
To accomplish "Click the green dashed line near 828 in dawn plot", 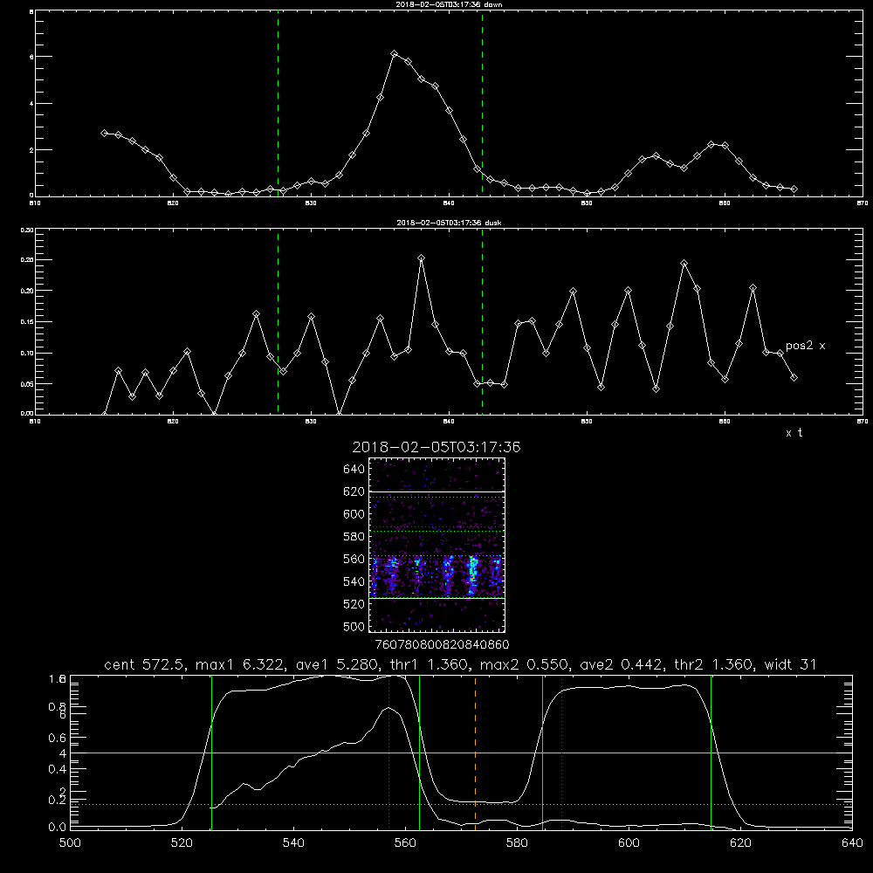I will coord(278,104).
